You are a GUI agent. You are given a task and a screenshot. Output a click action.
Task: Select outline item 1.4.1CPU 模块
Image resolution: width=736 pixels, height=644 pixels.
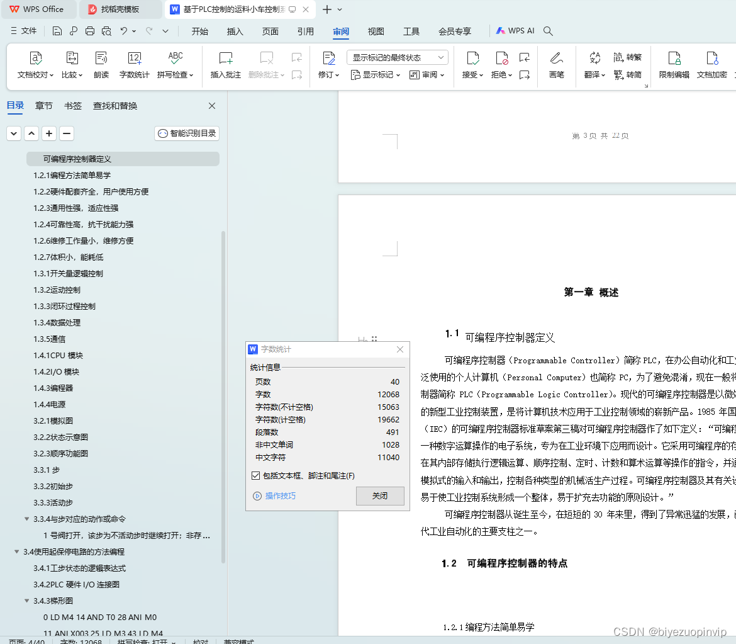(59, 356)
